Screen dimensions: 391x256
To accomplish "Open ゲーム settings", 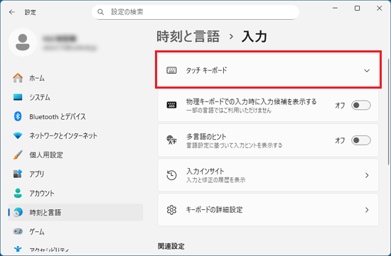I will tap(75, 231).
